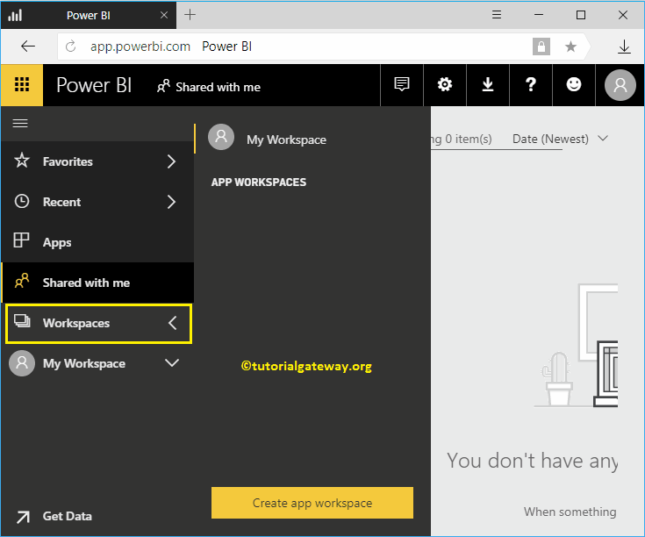This screenshot has height=537, width=645.
Task: Expand the Recent flyout chevron
Action: (x=171, y=202)
